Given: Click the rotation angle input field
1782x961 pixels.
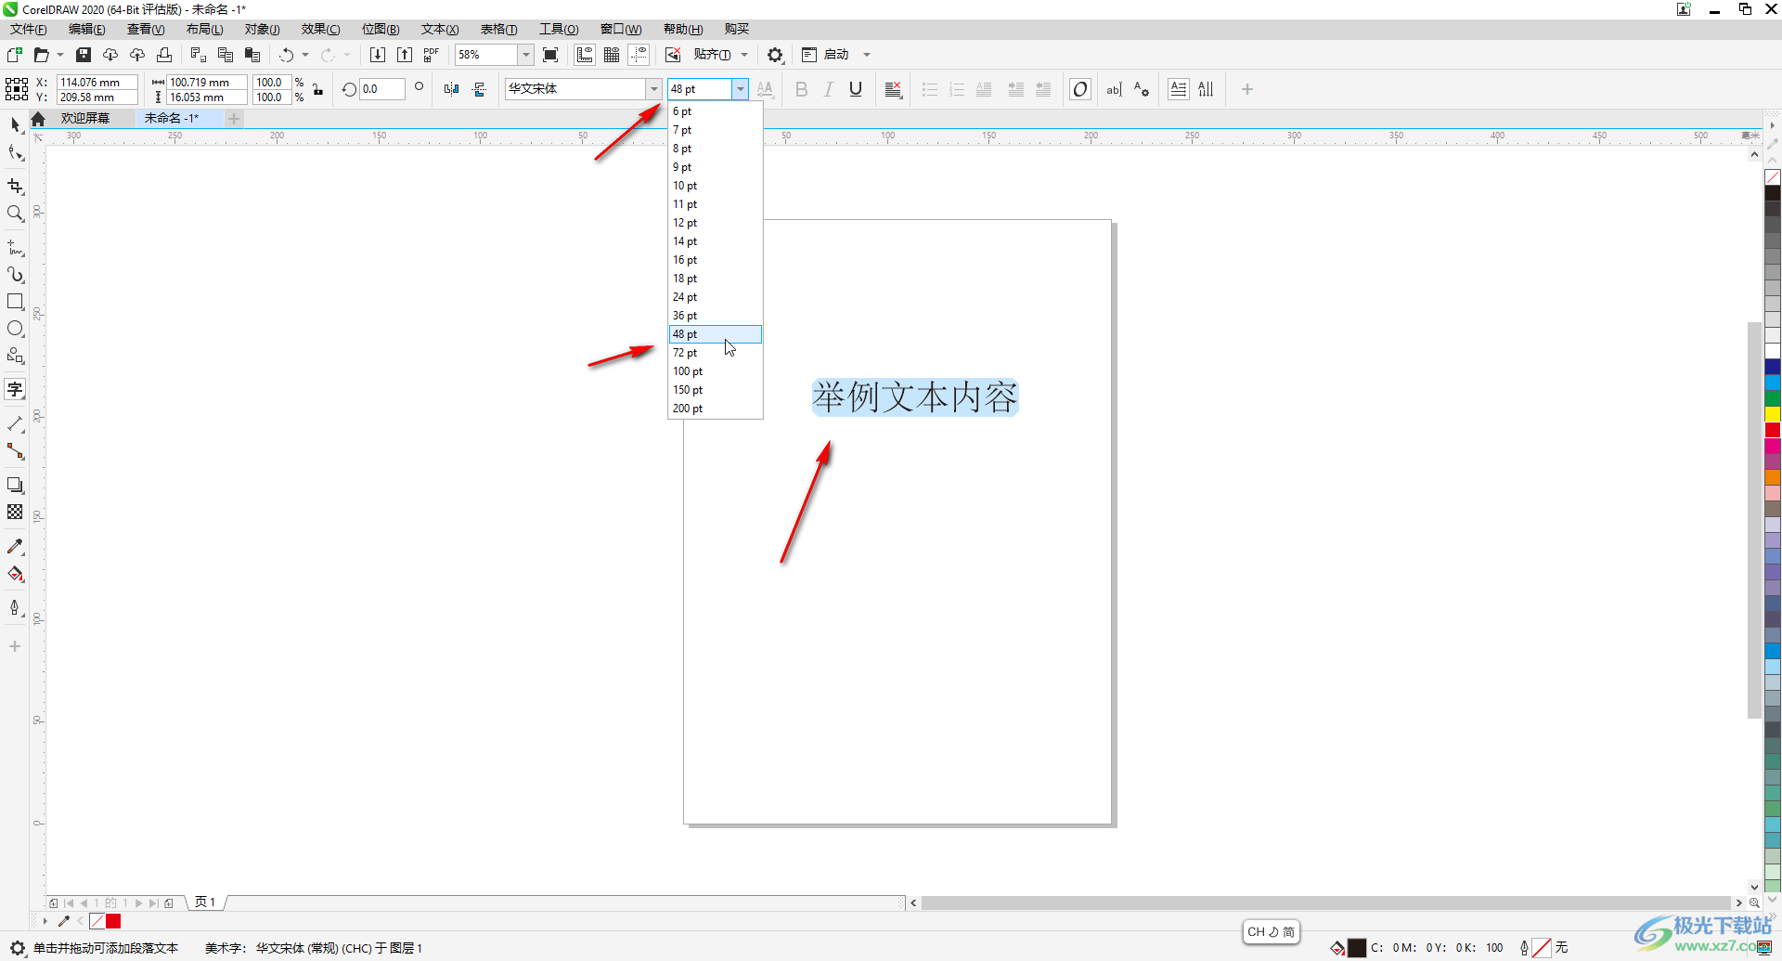Looking at the screenshot, I should 382,89.
